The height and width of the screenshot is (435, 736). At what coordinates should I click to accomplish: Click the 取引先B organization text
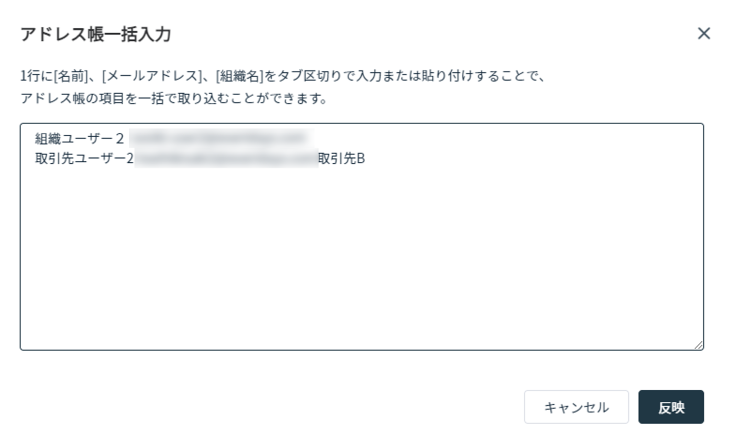(342, 159)
